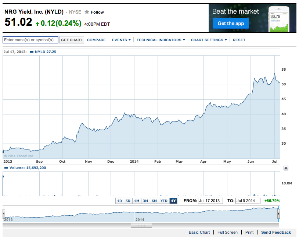Click the right range slider handle
This screenshot has width=299, height=240.
278,214
